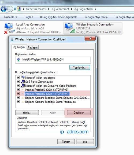This screenshot has height=155, width=134.
Task: Uncheck Bağlantı Katmanı Topolojisi Bulma Yanıtlayıcısı
Action: [x=18, y=102]
